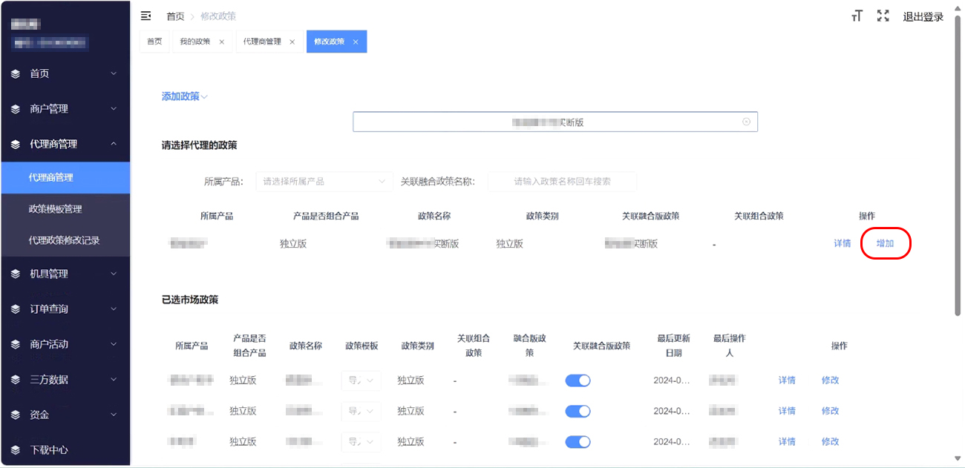Click the sidebar collapse hamburger icon
965x468 pixels.
[145, 16]
